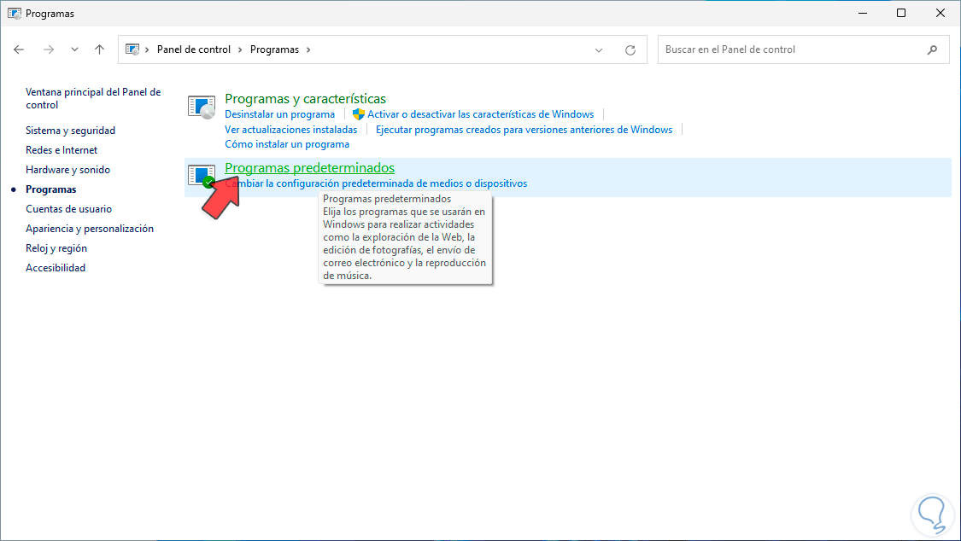Open 'Cuentas de usuario' category
The height and width of the screenshot is (541, 961).
pos(68,209)
